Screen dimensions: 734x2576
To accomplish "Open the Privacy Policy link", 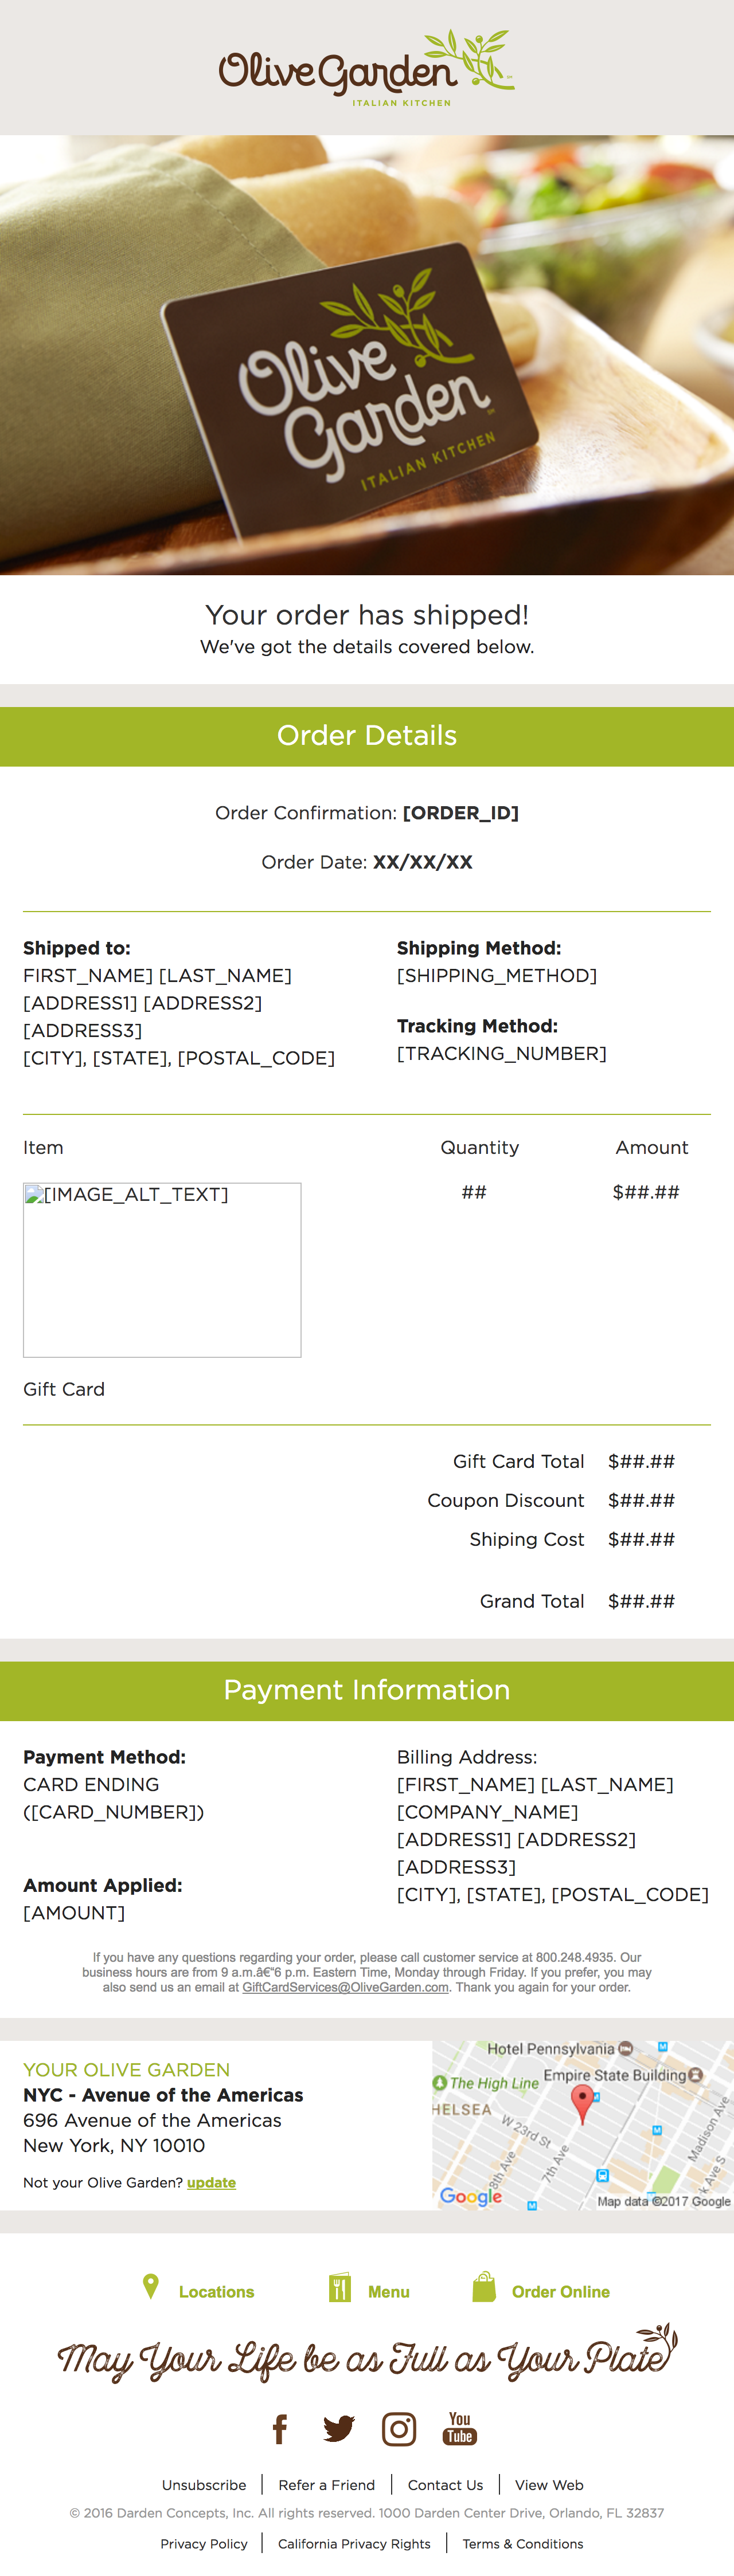I will 204,2543.
